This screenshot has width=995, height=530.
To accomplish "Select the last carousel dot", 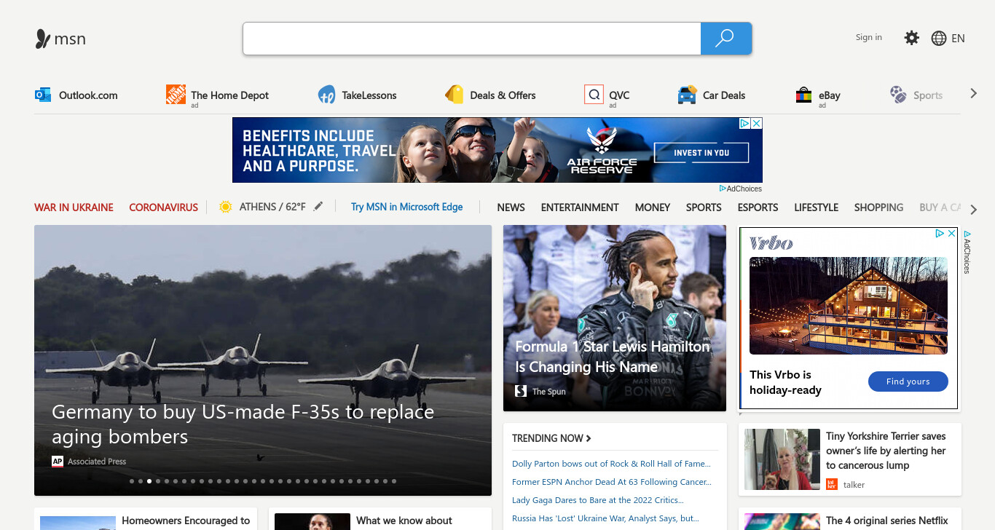I will click(394, 481).
